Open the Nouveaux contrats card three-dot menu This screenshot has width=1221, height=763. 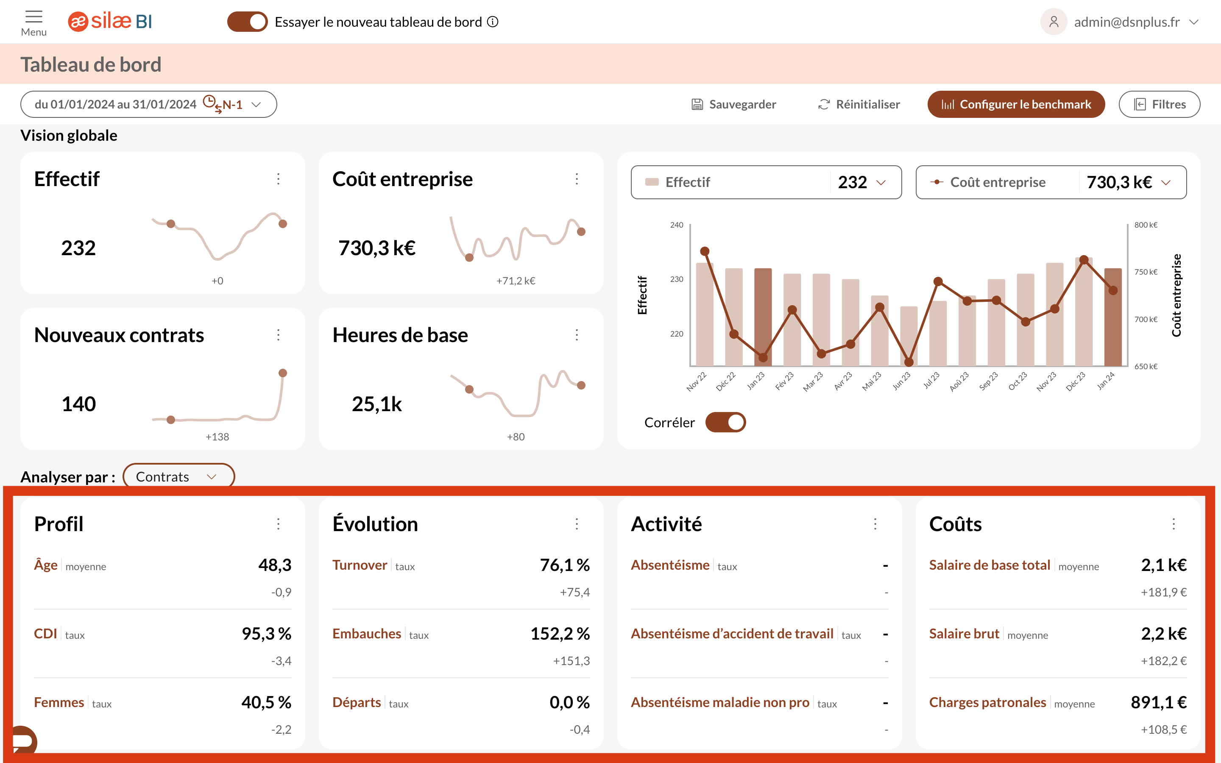[279, 334]
